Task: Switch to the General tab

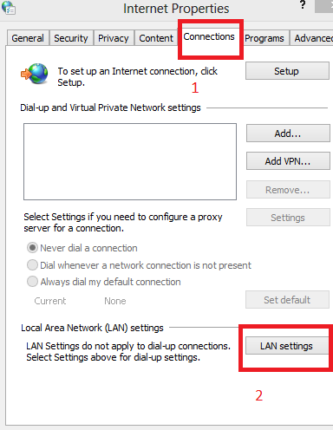Action: click(x=28, y=38)
